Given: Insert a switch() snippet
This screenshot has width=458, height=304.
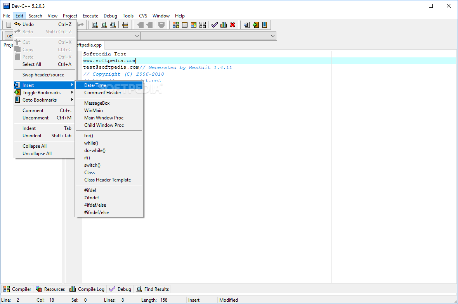Looking at the screenshot, I should coord(109,165).
